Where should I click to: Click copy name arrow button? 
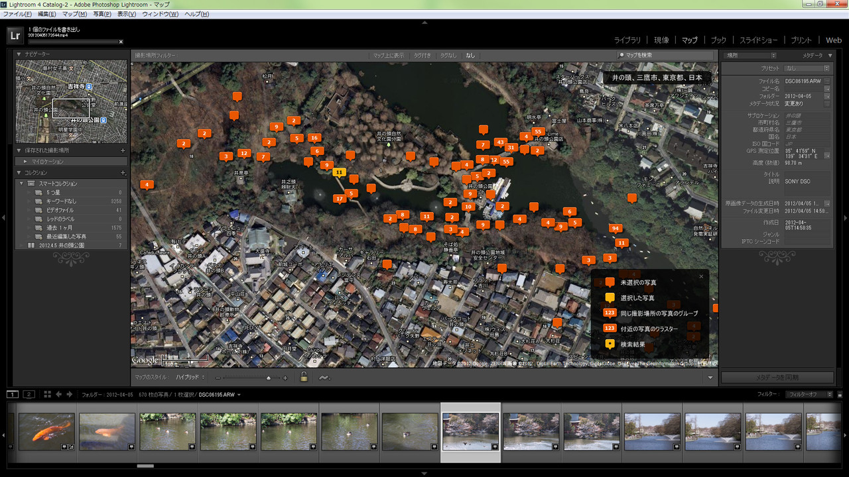click(827, 88)
